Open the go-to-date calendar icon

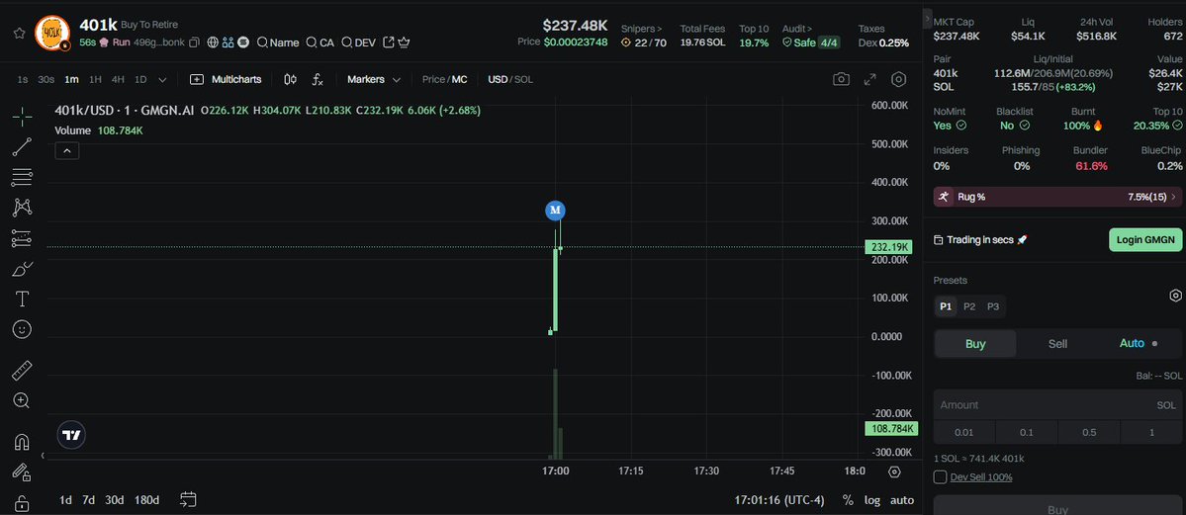(x=188, y=499)
